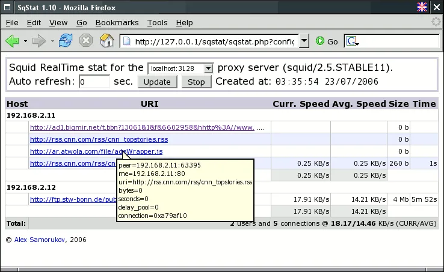Open the File menu

12,22
